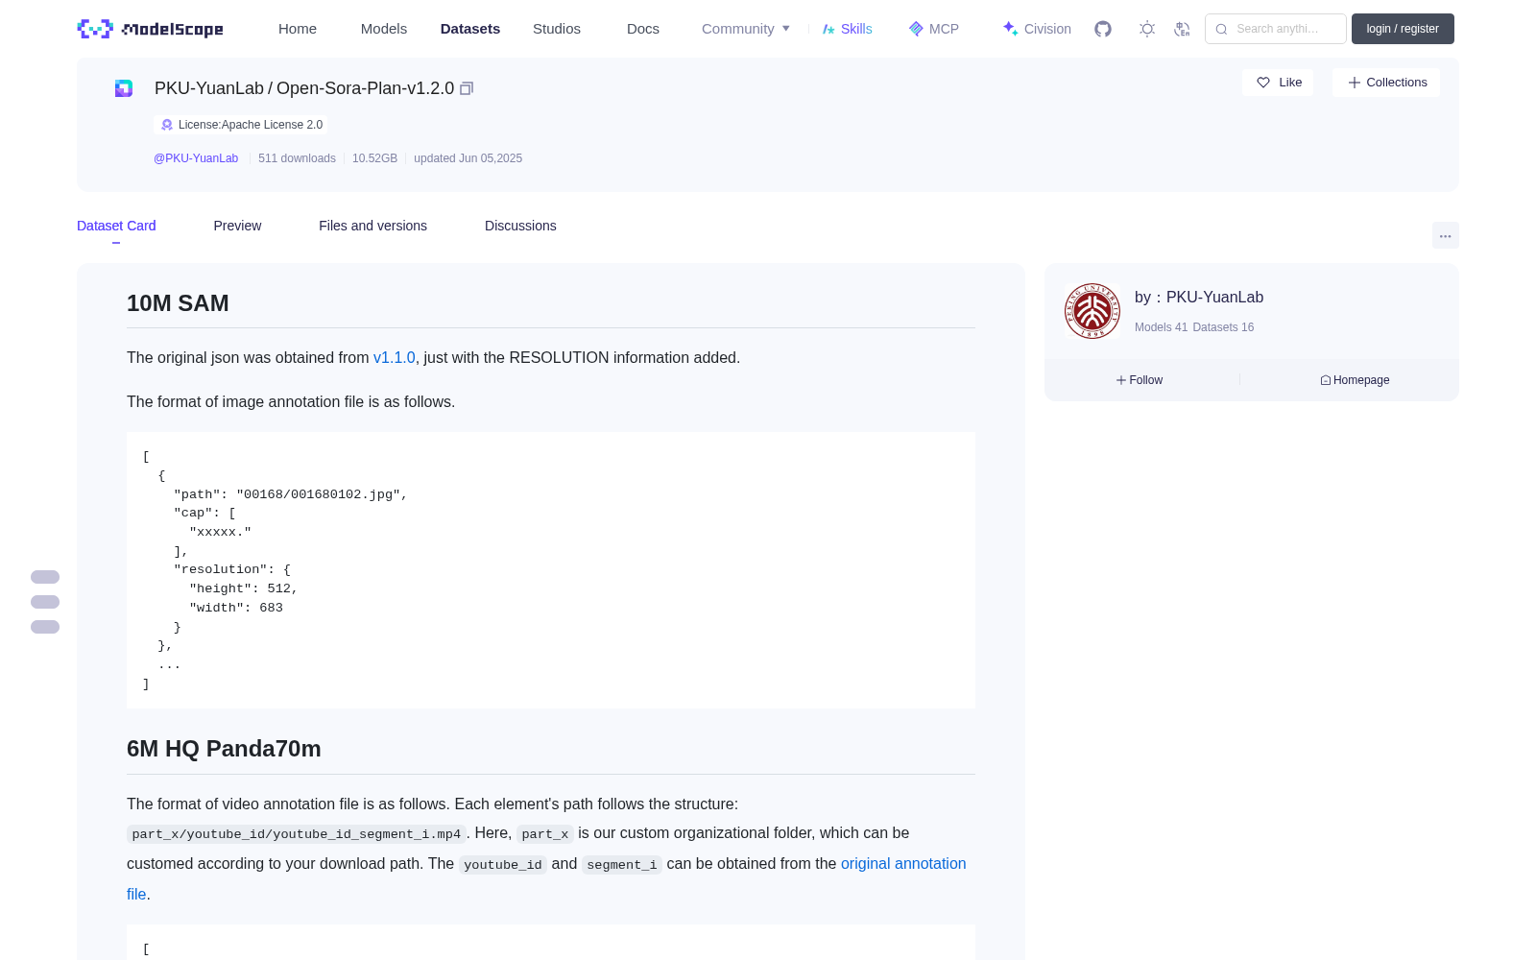Click the 6M HQ Panda70m heading
The height and width of the screenshot is (960, 1536).
pos(224,749)
